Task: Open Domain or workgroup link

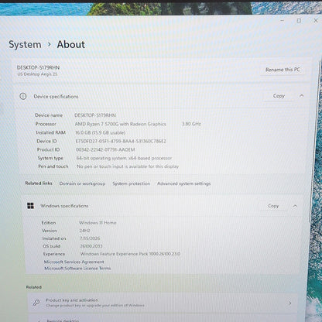Action: click(82, 183)
